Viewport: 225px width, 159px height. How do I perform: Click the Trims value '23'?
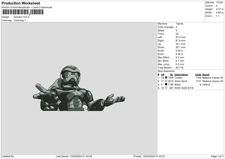177,34
